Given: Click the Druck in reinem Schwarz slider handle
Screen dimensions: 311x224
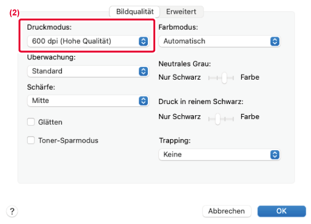Looking at the screenshot, I should pos(218,119).
